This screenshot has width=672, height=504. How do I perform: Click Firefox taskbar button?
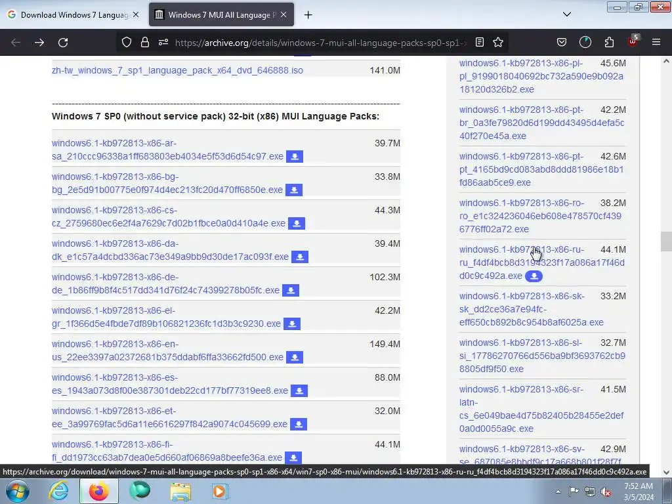pos(98,491)
